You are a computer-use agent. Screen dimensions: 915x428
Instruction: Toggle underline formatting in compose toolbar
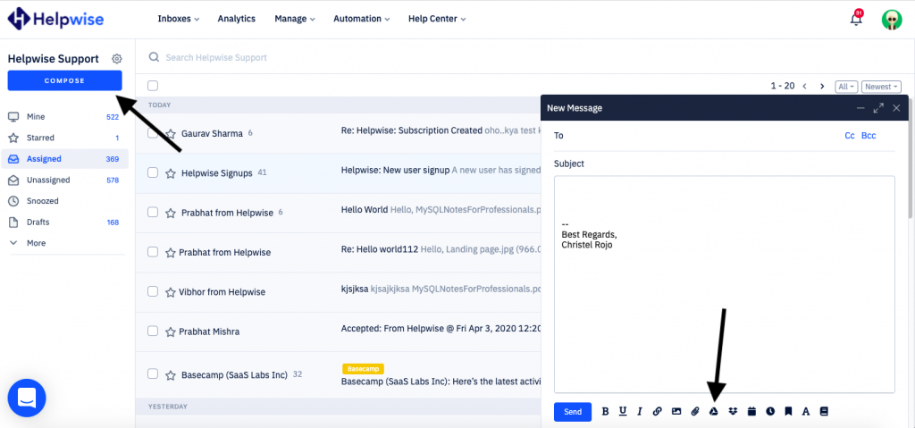coord(623,411)
